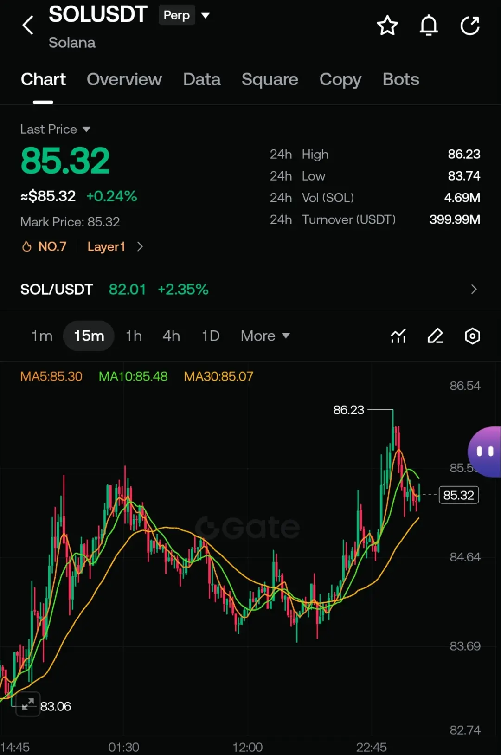Viewport: 501px width, 755px height.
Task: Open the drawing pencil tool
Action: (435, 336)
